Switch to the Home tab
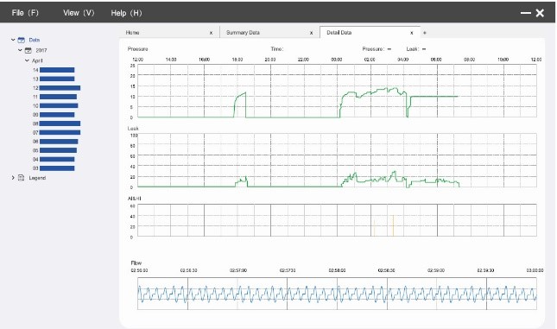The height and width of the screenshot is (329, 557). 132,32
